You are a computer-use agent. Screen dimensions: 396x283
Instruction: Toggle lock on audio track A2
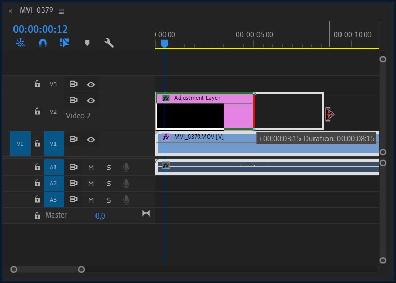click(x=37, y=183)
